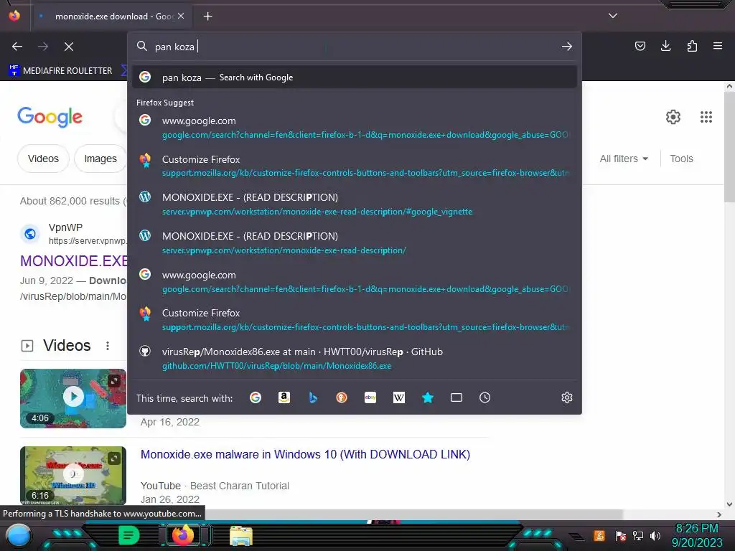Open search settings gear in dropdown

(x=567, y=397)
